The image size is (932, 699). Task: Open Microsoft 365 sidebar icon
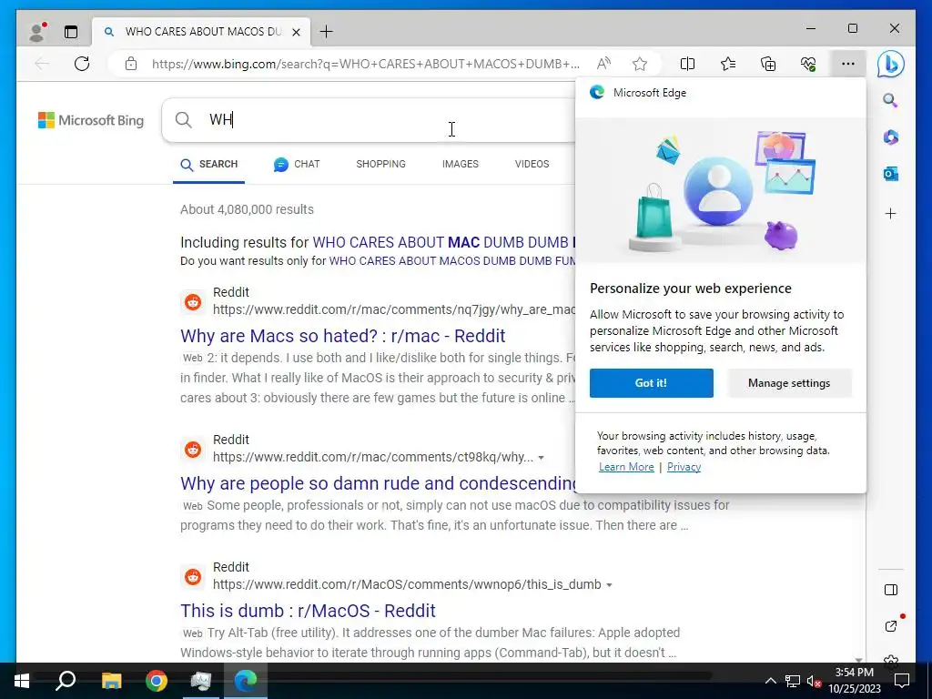890,137
